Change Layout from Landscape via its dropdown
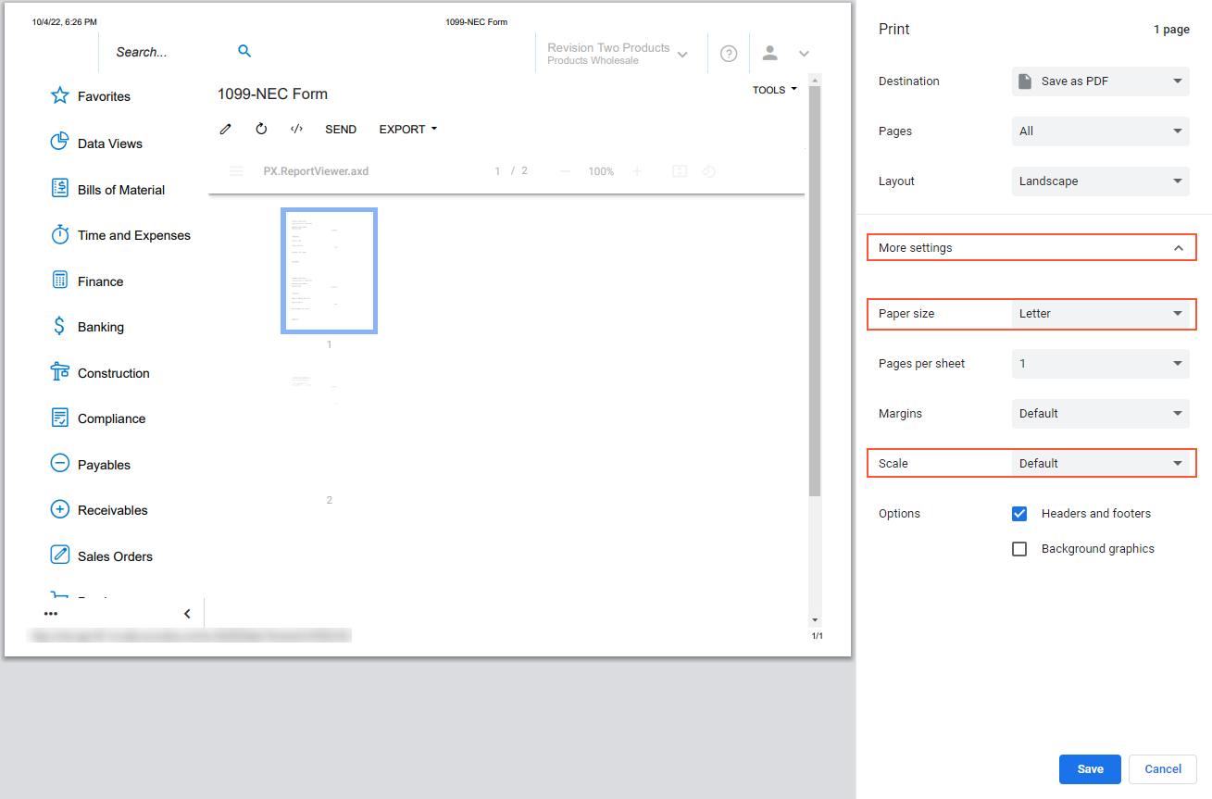Viewport: 1212px width, 799px height. pos(1100,181)
